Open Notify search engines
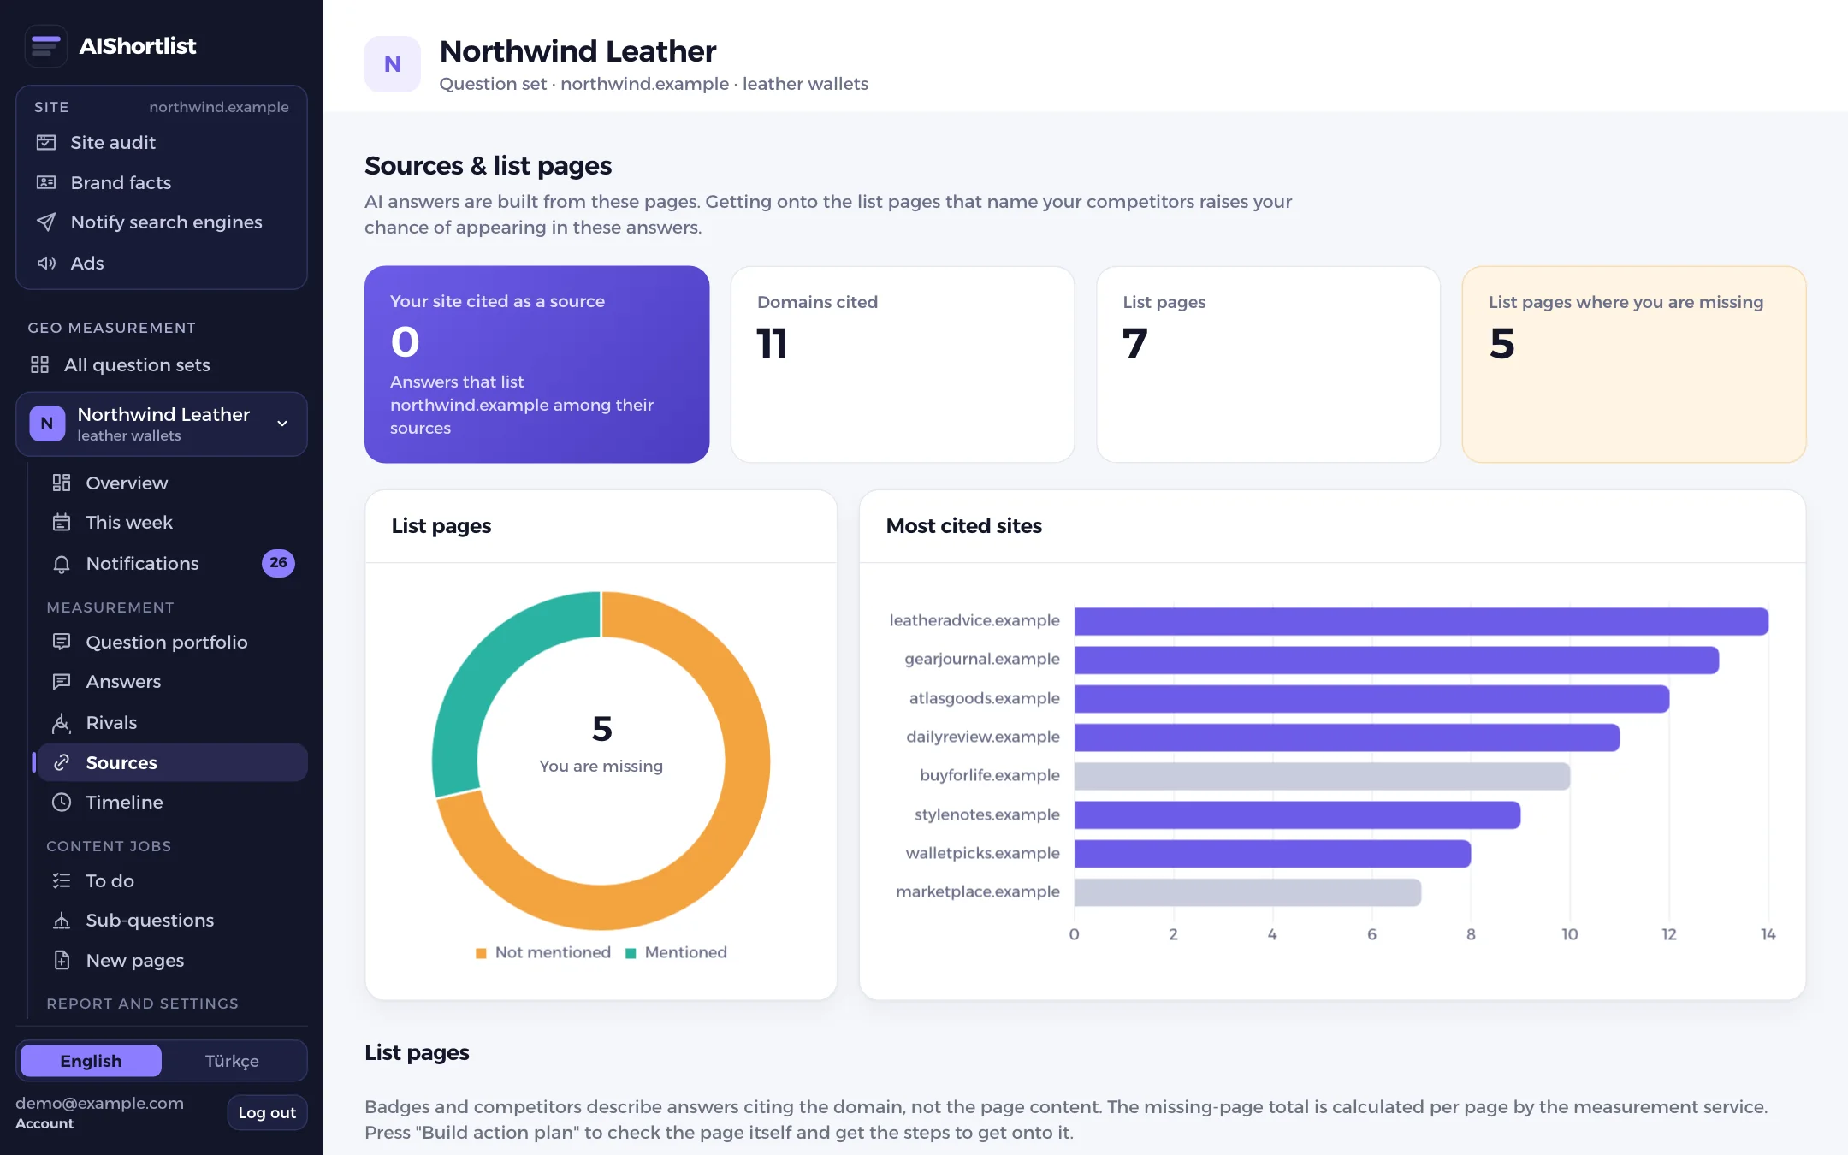Screen dimensions: 1848x1155 pyautogui.click(x=162, y=222)
